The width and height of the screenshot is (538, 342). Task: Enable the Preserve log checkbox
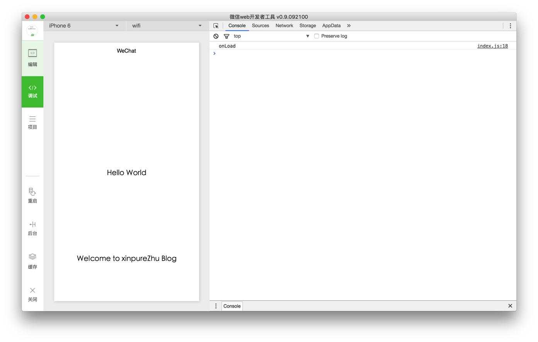[317, 36]
